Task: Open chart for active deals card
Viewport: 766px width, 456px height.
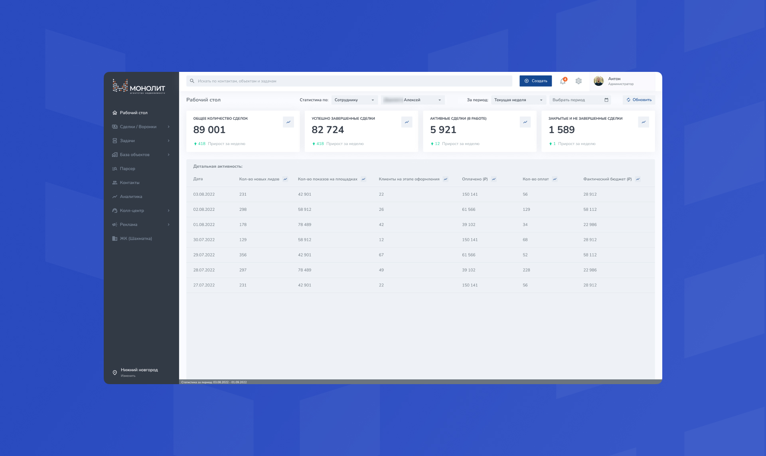Action: [x=525, y=122]
